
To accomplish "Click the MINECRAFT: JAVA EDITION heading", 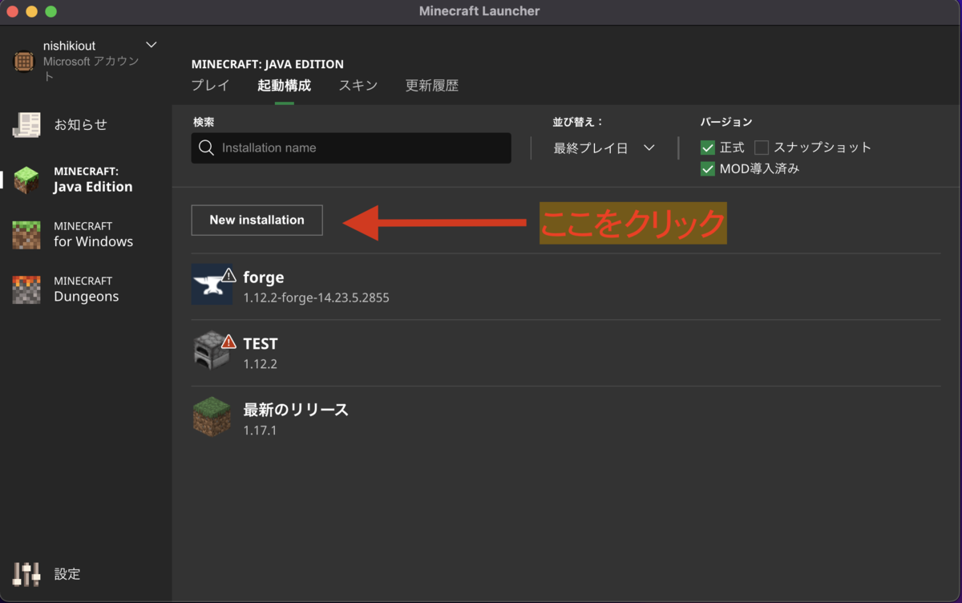I will [268, 64].
